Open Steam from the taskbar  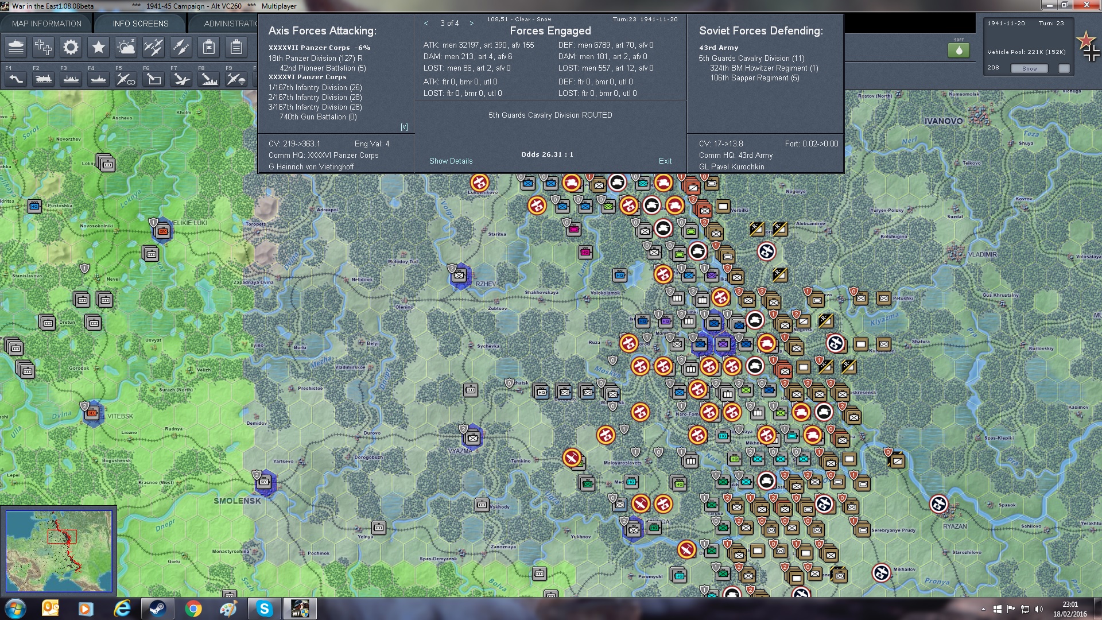coord(157,609)
